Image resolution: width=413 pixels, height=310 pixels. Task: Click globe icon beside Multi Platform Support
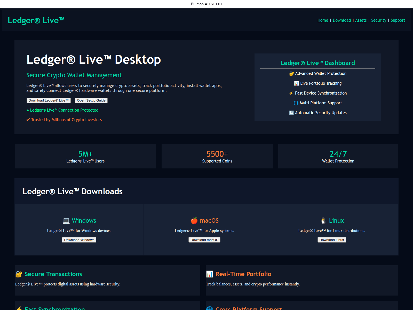296,103
